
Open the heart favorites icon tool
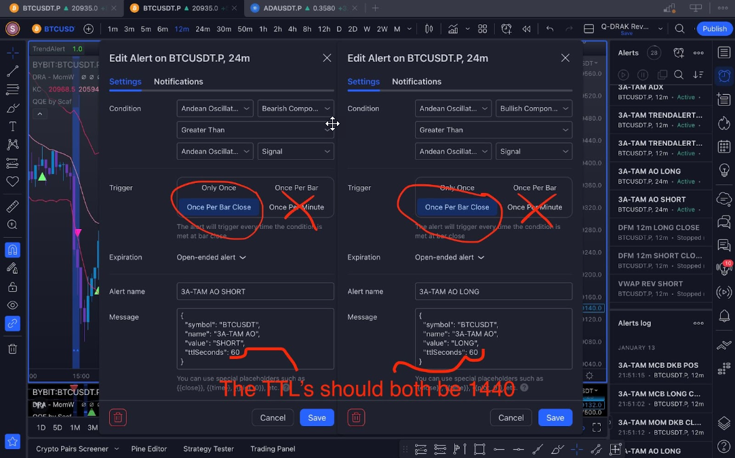(13, 181)
